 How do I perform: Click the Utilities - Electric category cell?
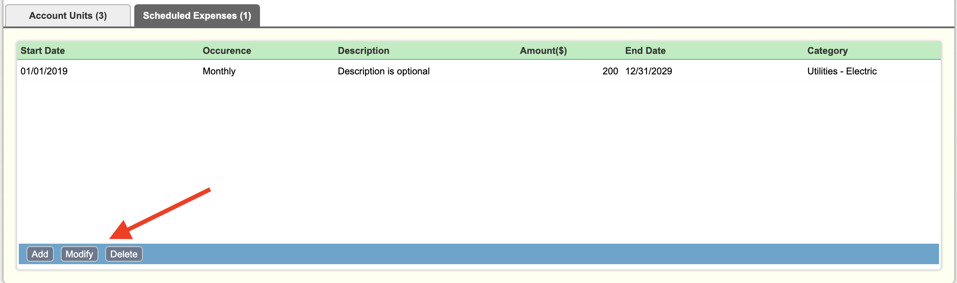click(842, 71)
